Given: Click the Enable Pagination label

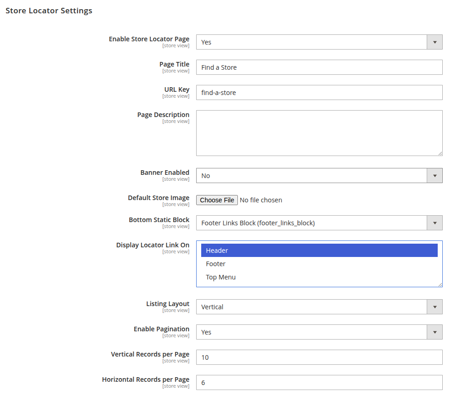Looking at the screenshot, I should pyautogui.click(x=161, y=329).
